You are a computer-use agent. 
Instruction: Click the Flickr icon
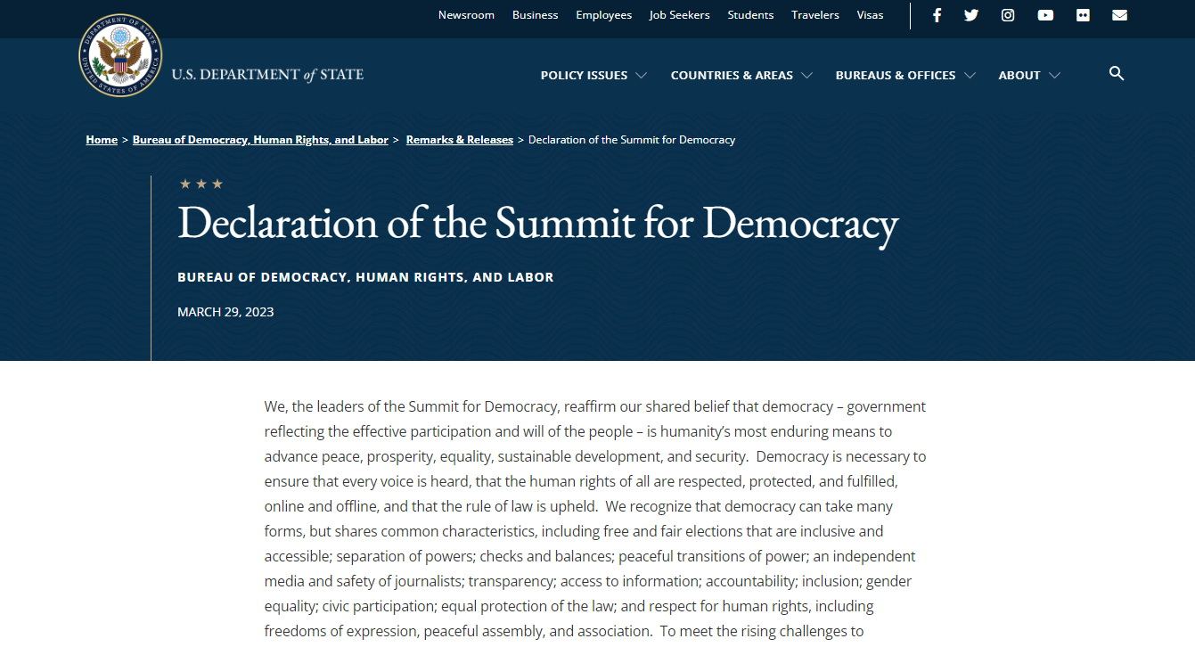point(1083,15)
